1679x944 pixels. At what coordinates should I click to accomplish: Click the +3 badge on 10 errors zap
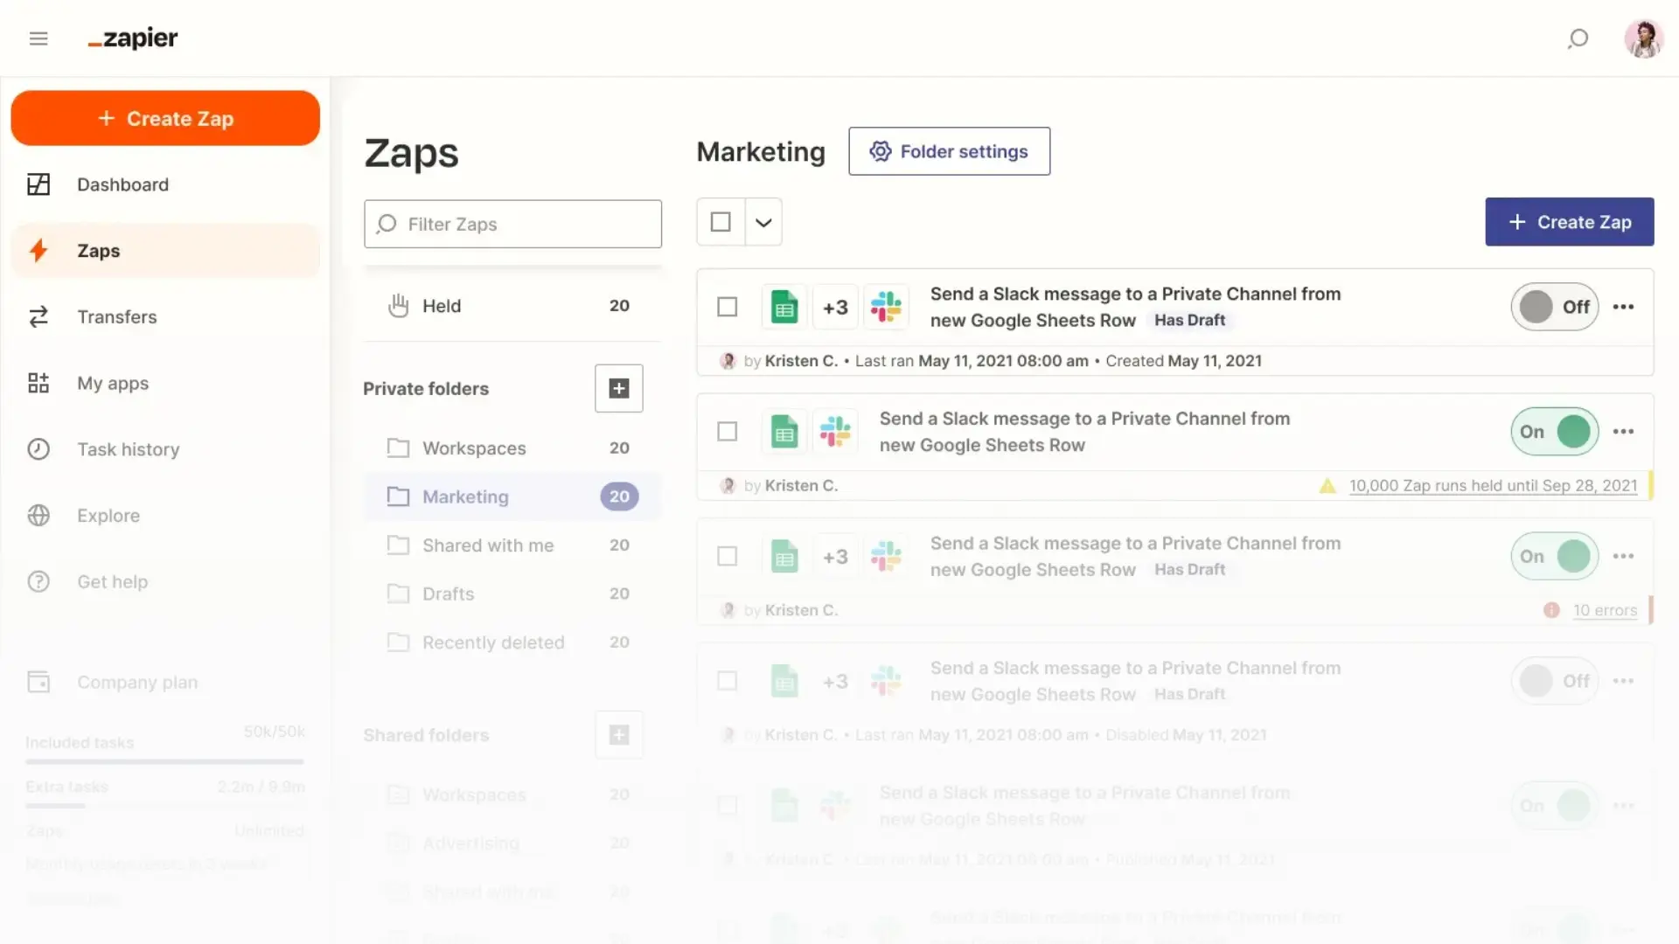(835, 557)
